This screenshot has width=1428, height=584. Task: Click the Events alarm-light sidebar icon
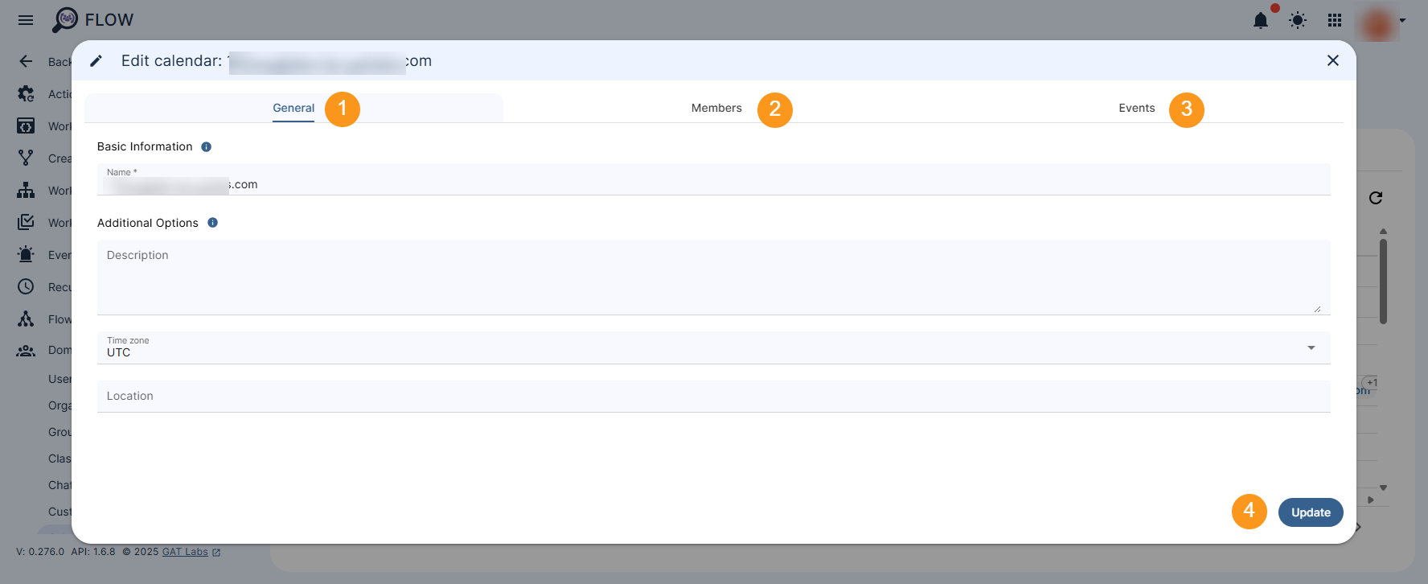(x=26, y=254)
